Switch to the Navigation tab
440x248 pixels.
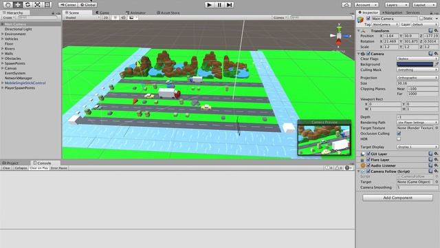(x=393, y=12)
